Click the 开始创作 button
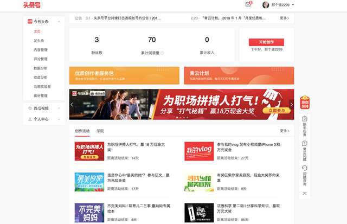Screen dimensions: 347x224 pos(266,42)
